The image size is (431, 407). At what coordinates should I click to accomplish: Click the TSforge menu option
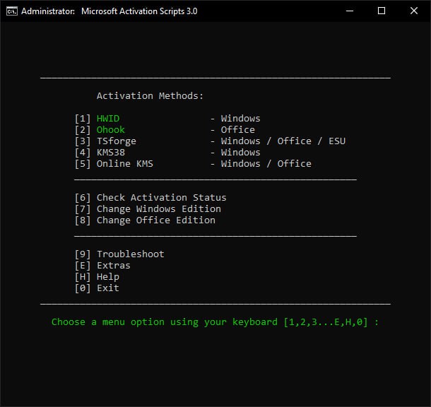click(117, 141)
